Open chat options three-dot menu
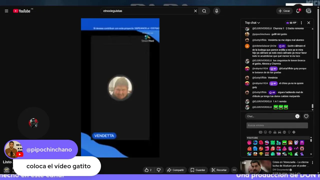Image resolution: width=320 pixels, height=180 pixels. [301, 23]
